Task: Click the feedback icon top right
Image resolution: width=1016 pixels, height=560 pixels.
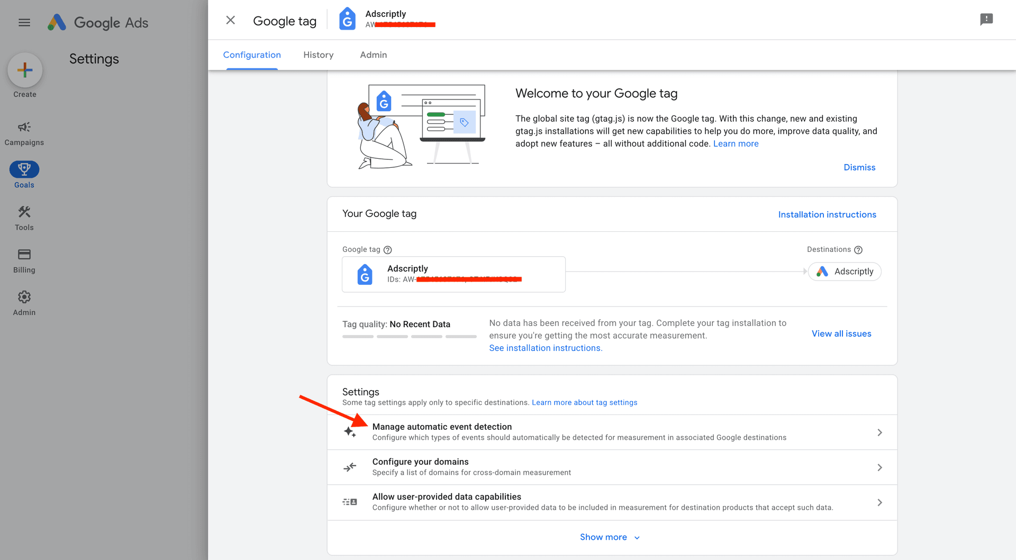Action: click(x=986, y=20)
